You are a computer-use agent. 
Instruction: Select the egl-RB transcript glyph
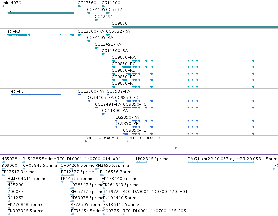40,35
